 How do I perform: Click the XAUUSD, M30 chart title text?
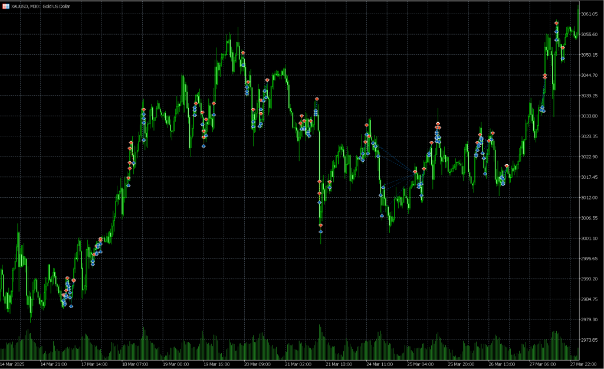39,5
